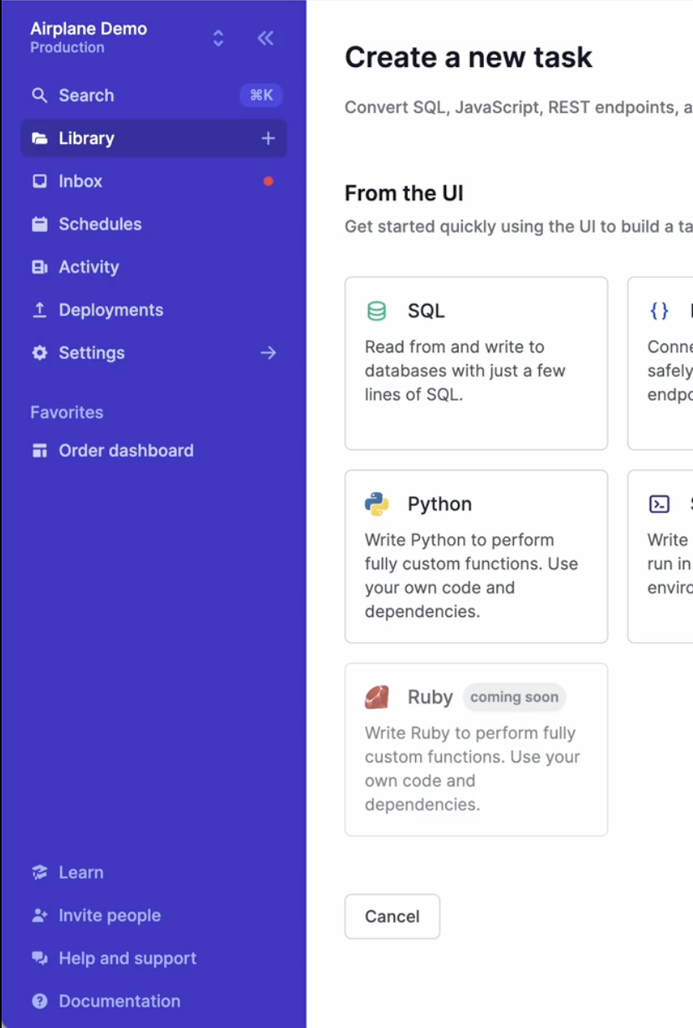Click the plus icon next to Library
The height and width of the screenshot is (1028, 693).
point(268,138)
